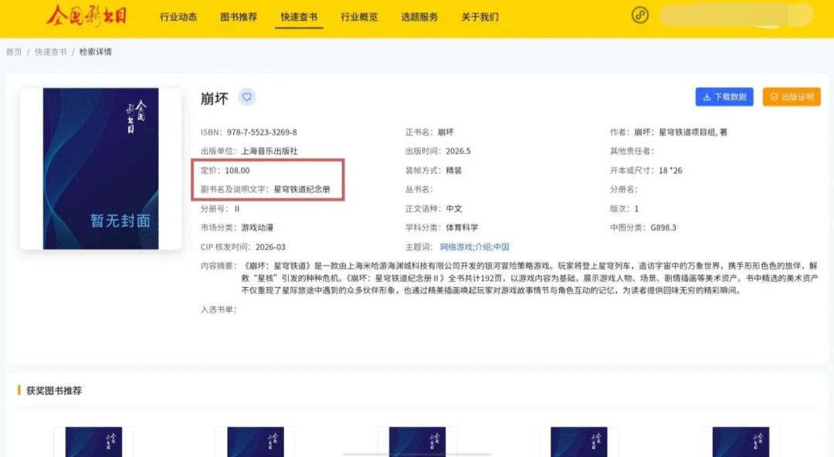The width and height of the screenshot is (834, 457).
Task: Click the 获奖图书推荐 section heading
Action: (x=54, y=391)
